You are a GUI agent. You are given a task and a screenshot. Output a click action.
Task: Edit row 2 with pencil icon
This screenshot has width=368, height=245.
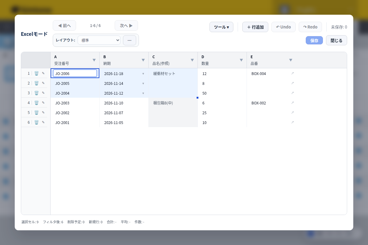click(43, 83)
